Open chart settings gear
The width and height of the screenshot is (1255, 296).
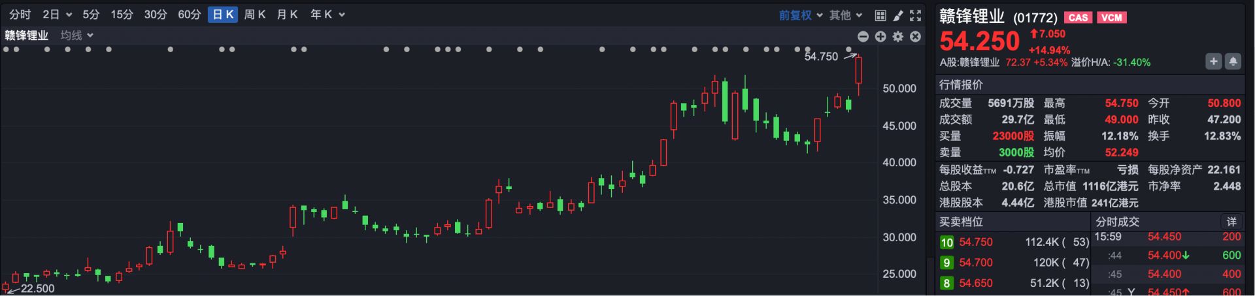898,37
